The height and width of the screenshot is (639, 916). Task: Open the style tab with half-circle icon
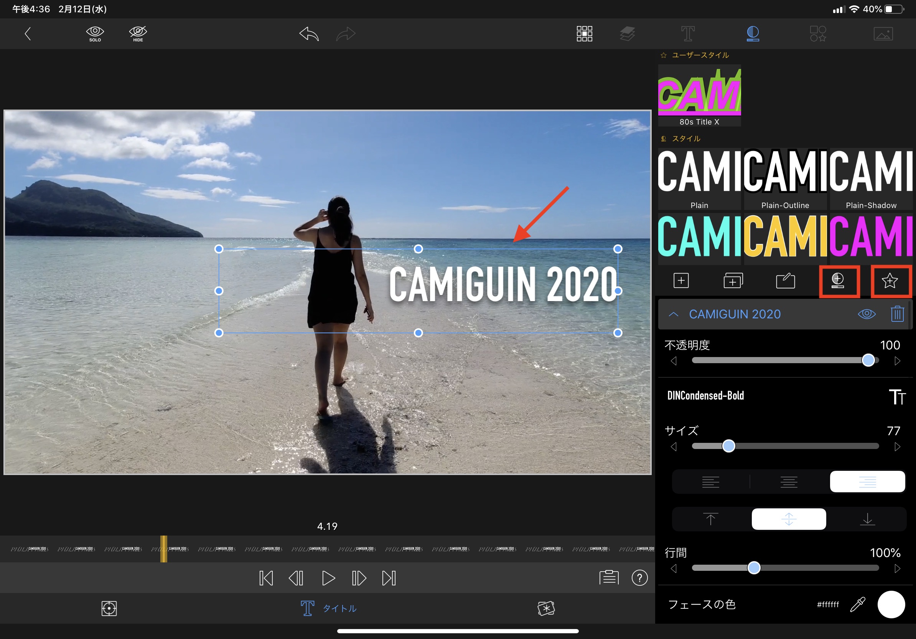[x=753, y=34]
